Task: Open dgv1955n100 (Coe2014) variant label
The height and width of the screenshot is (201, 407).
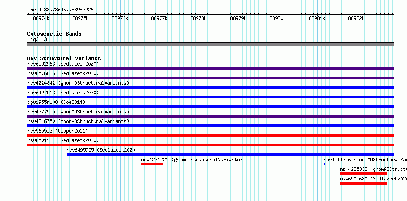Action: click(56, 102)
